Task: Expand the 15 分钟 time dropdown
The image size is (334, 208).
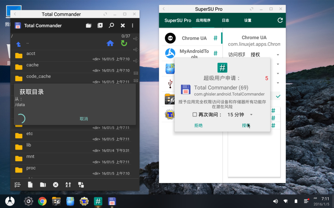Action: (240, 114)
